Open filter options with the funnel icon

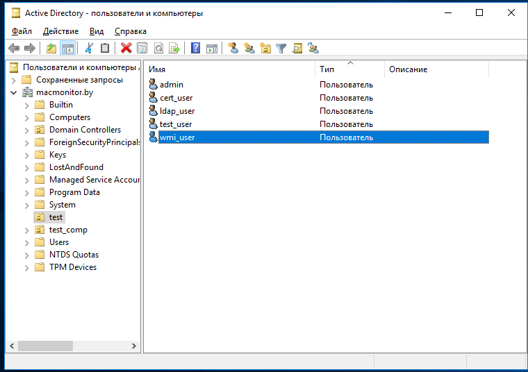(x=281, y=48)
